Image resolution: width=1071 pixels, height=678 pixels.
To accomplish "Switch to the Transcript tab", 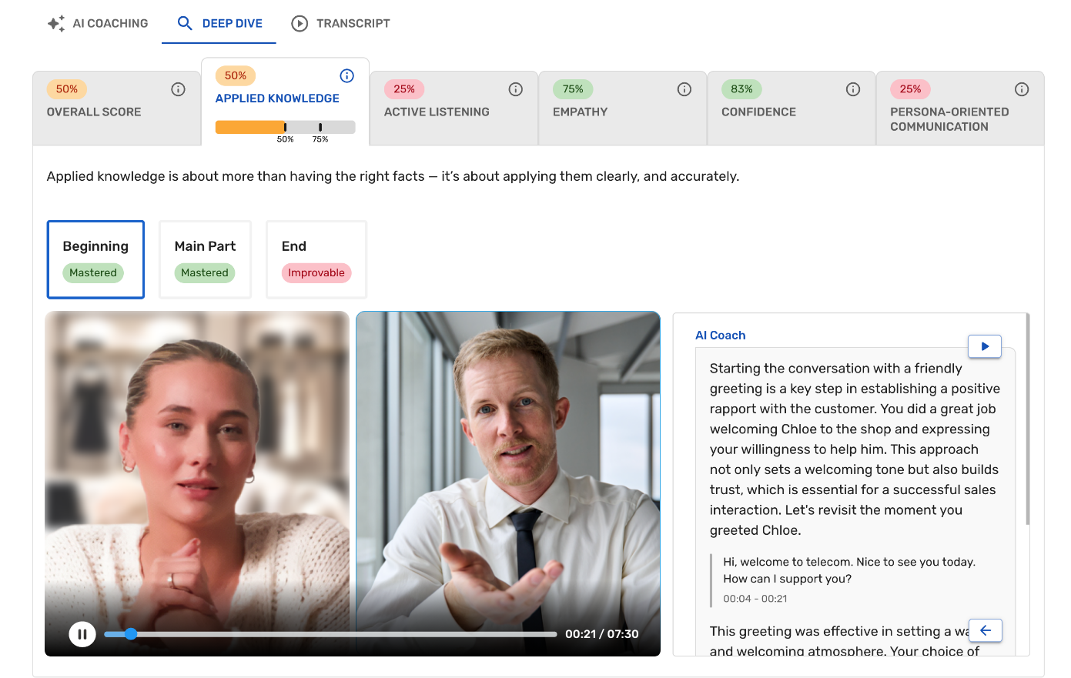I will point(340,23).
